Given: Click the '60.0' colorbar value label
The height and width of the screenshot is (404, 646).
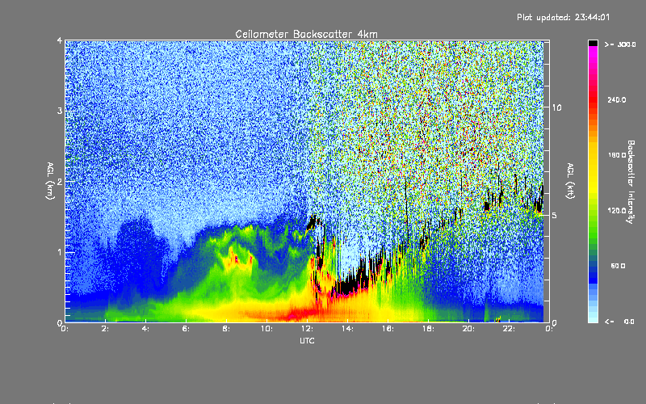Looking at the screenshot, I should (x=618, y=266).
